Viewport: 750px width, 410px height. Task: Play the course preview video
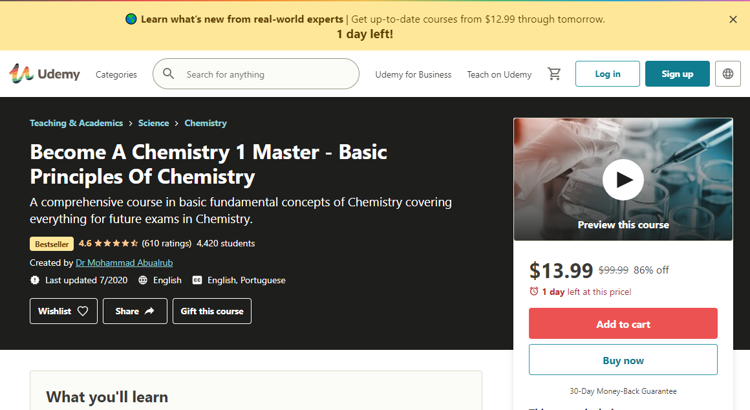point(623,180)
